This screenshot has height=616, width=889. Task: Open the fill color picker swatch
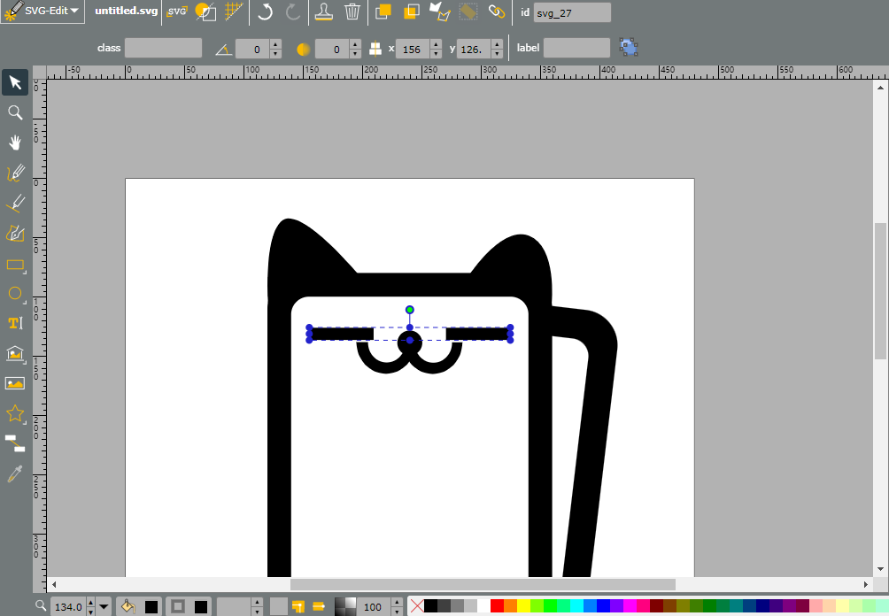151,607
